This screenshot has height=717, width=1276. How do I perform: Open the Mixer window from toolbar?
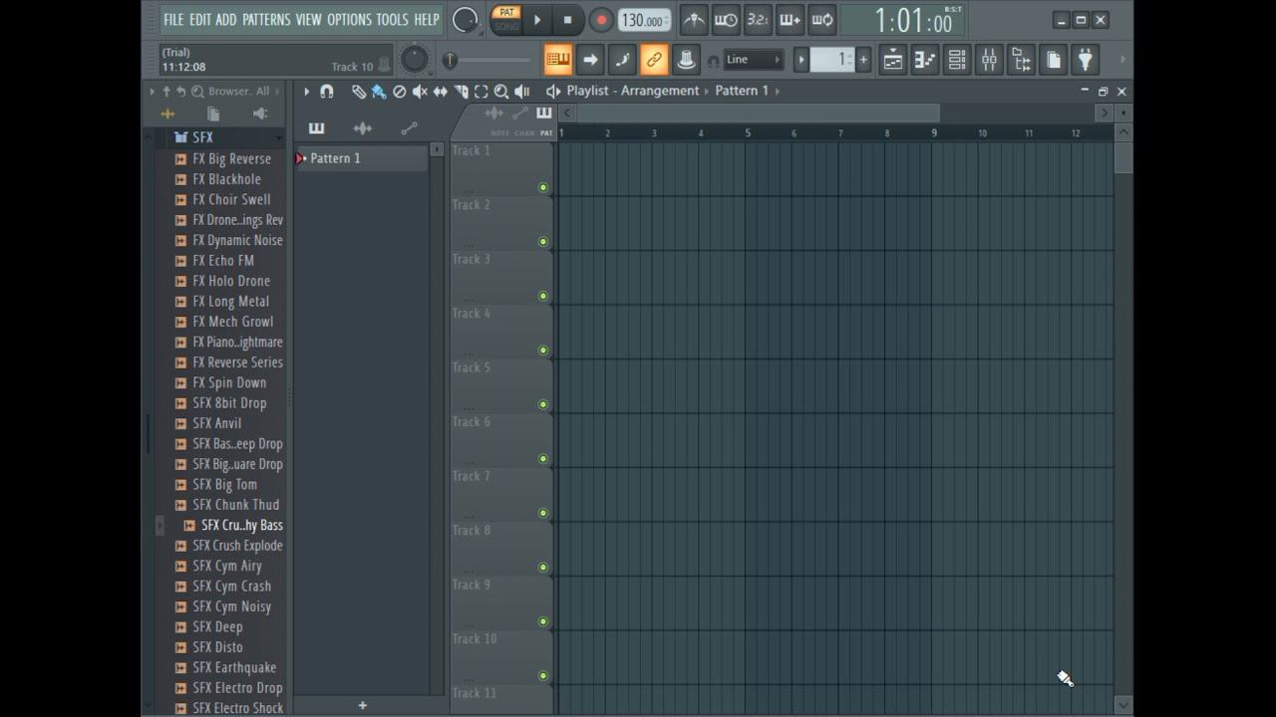point(988,60)
